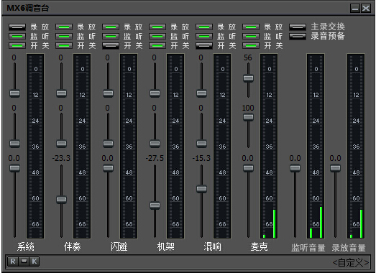Toggle 监听 for the 闪避 channel
This screenshot has height=273, width=376.
pos(111,37)
